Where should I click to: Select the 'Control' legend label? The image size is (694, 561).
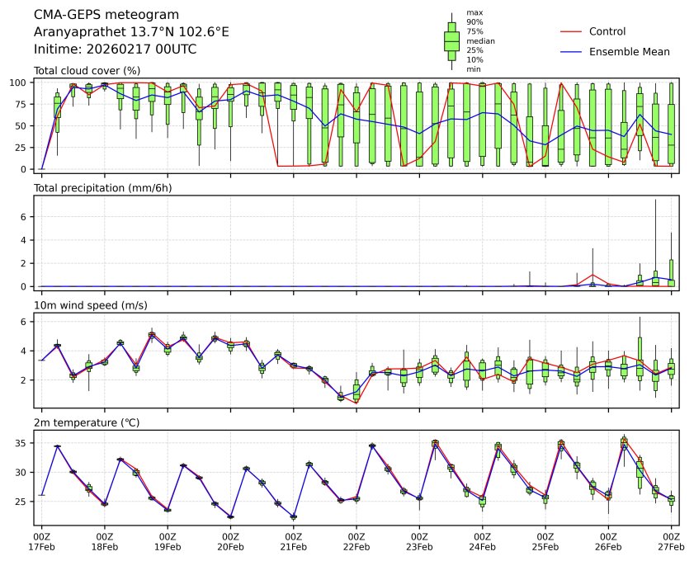pyautogui.click(x=607, y=31)
